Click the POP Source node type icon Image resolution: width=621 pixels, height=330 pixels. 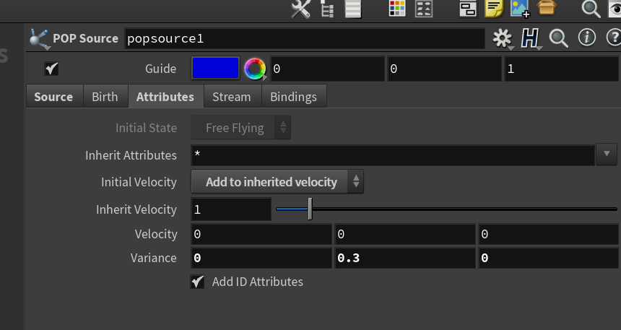pos(39,39)
